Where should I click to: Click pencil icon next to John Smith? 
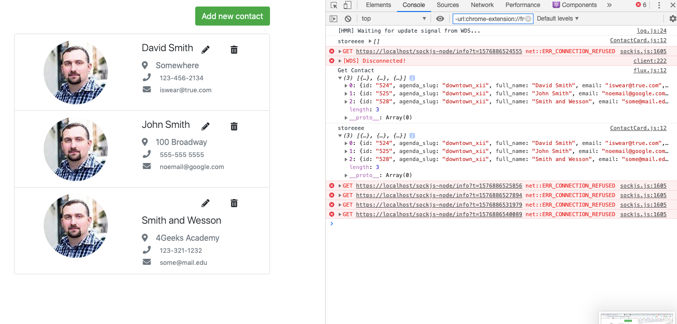pos(205,126)
